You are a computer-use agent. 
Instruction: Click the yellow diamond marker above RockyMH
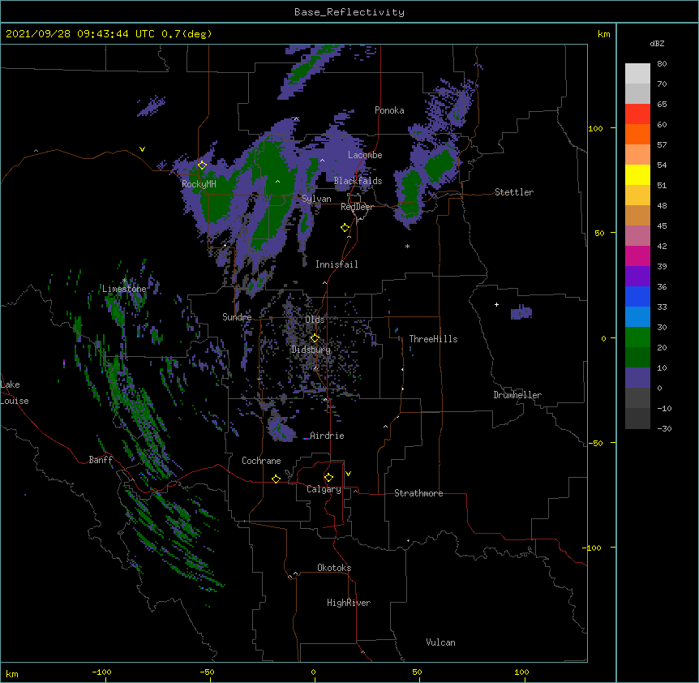(202, 165)
